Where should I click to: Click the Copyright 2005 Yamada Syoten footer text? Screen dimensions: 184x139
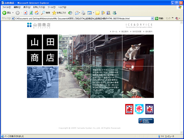90,128
